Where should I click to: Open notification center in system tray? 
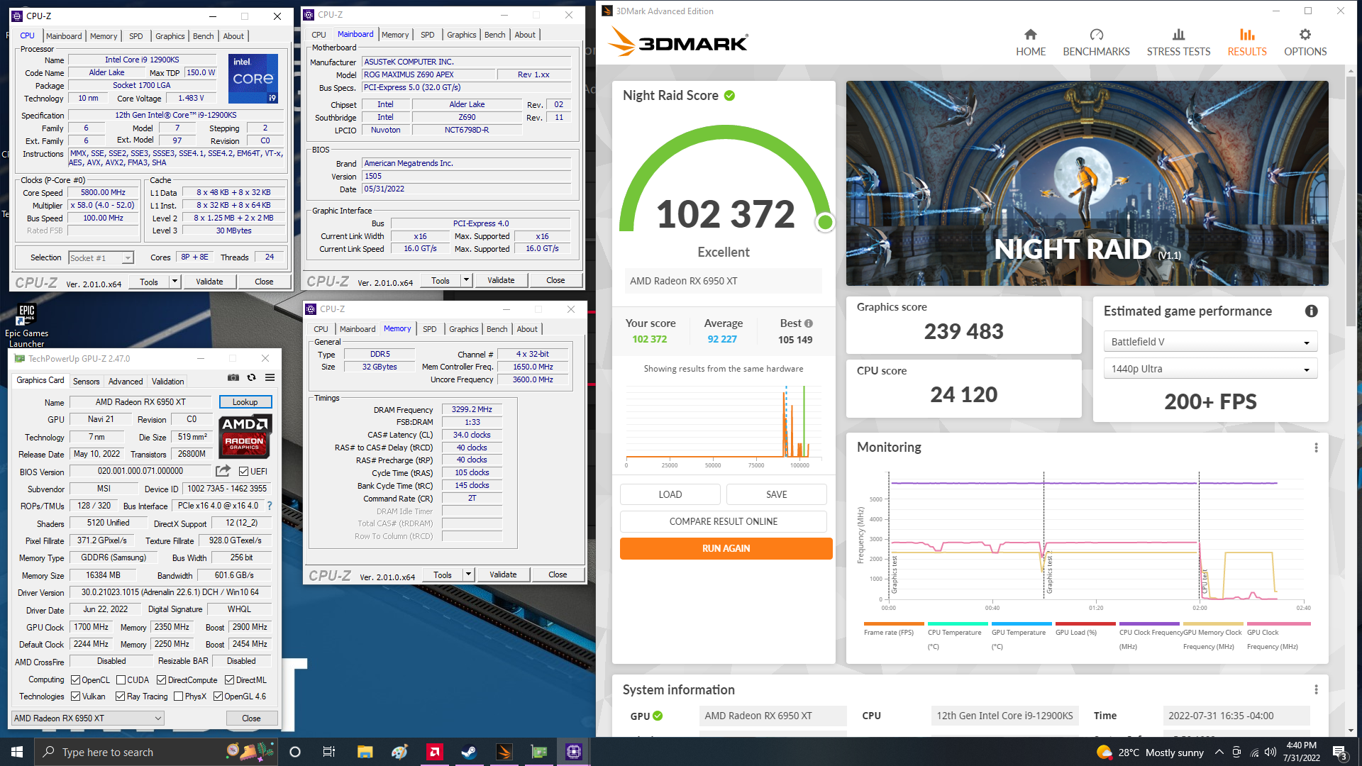coord(1340,752)
